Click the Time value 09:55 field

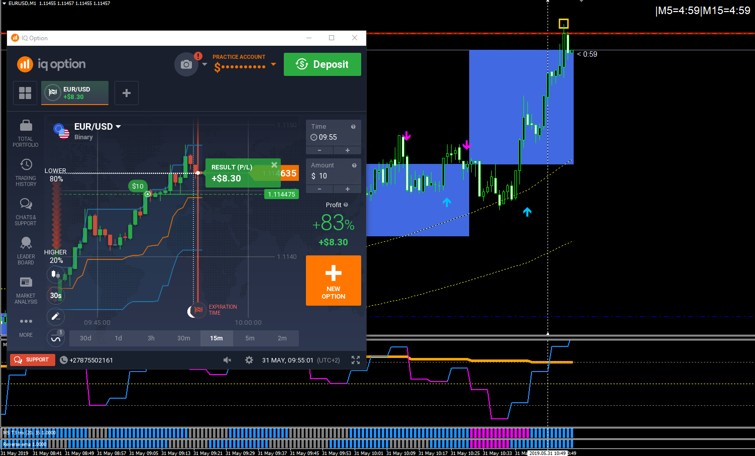click(x=334, y=137)
